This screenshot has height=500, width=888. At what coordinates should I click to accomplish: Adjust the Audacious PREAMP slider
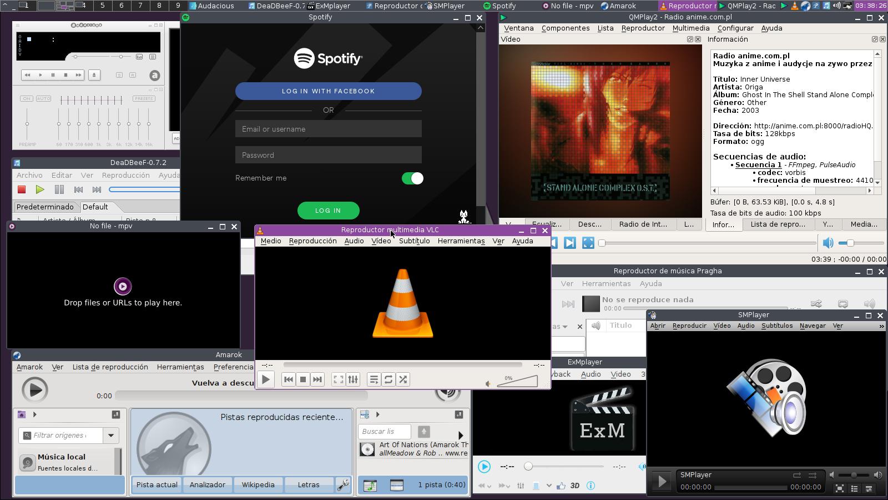27,124
